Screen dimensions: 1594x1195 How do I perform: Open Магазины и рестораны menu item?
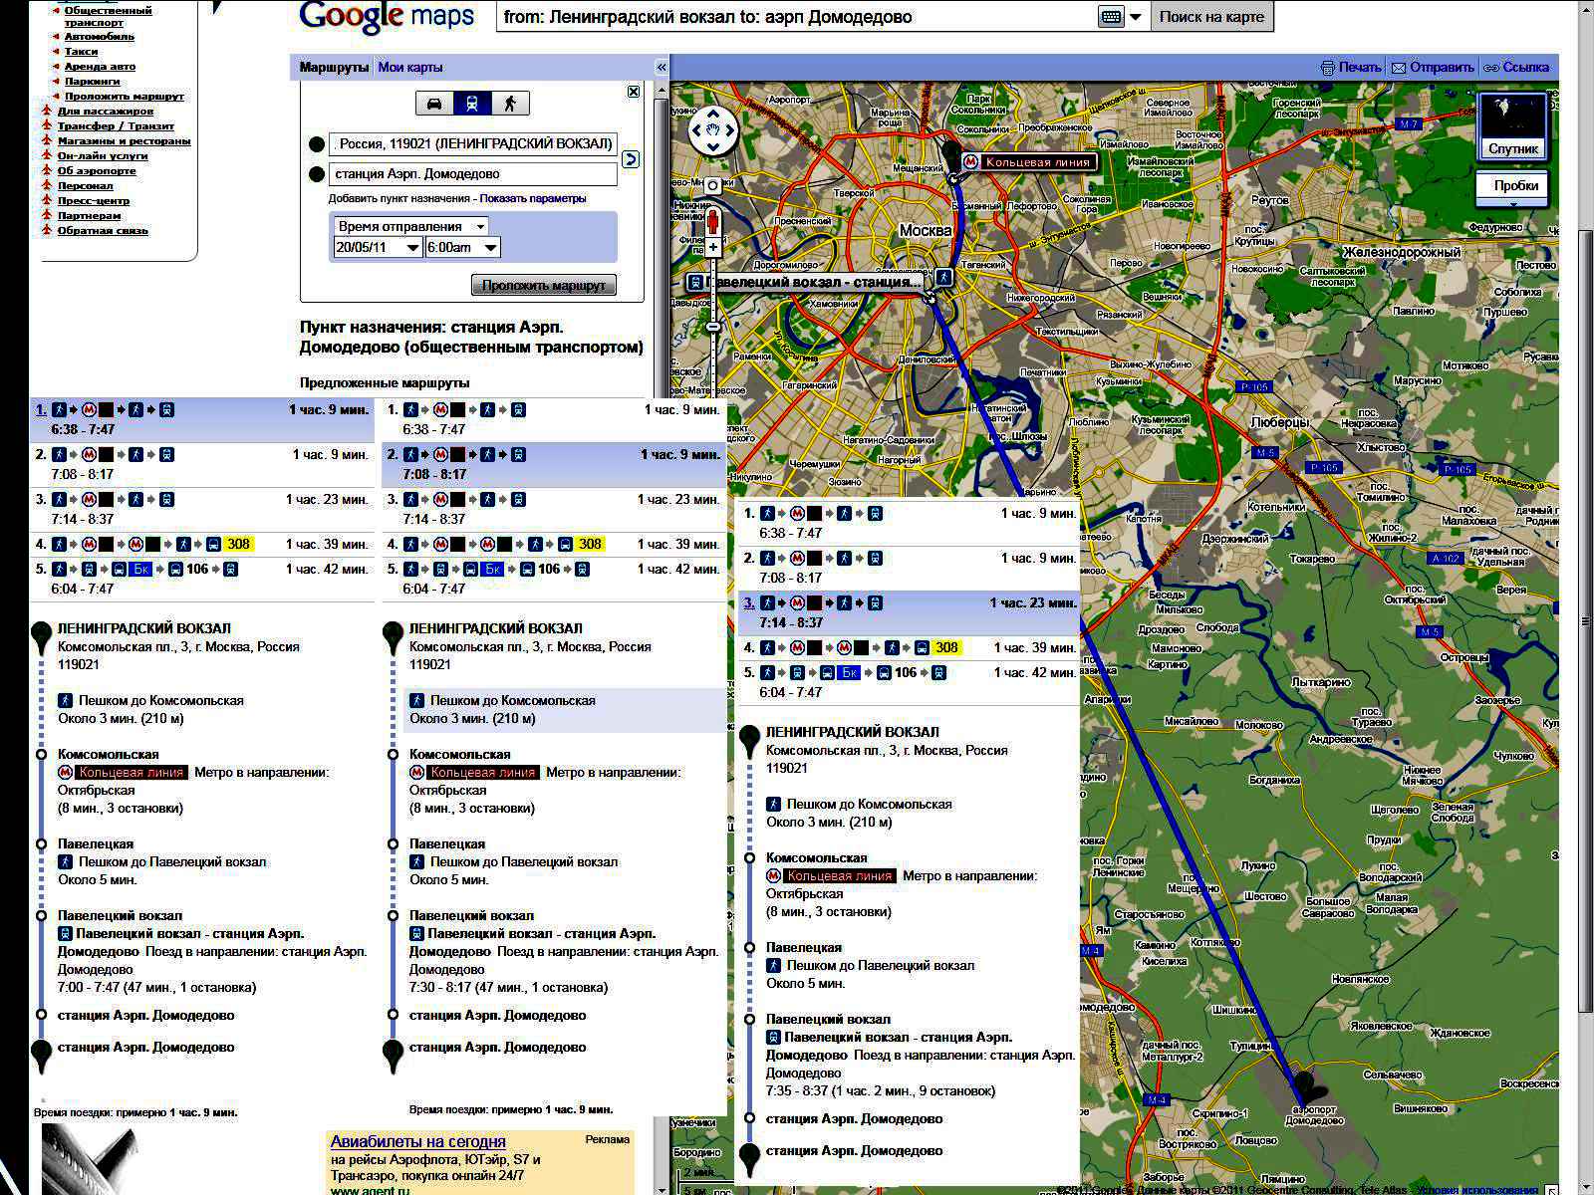coord(124,141)
